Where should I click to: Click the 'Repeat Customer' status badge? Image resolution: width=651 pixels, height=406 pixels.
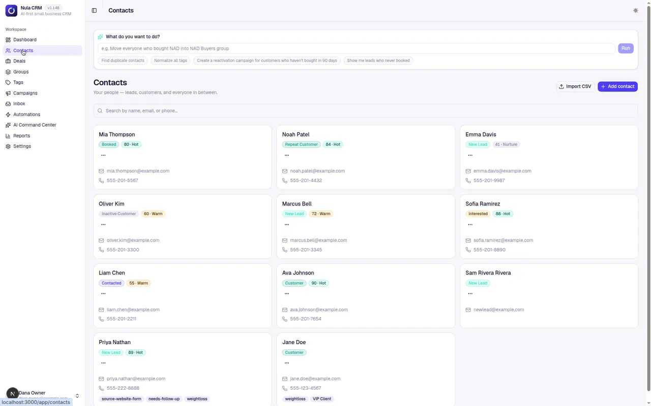click(302, 145)
